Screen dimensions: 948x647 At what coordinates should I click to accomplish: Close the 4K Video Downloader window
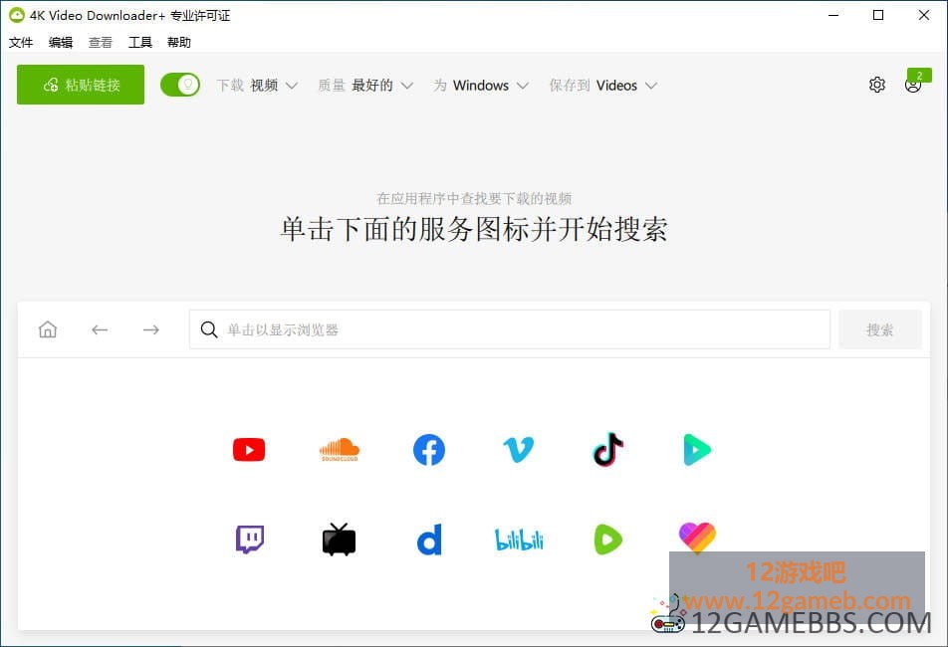click(924, 15)
